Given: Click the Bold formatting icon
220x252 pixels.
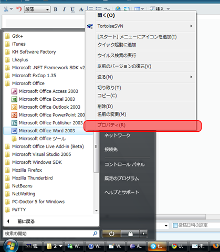Looking at the screenshot, I should 56,9.
